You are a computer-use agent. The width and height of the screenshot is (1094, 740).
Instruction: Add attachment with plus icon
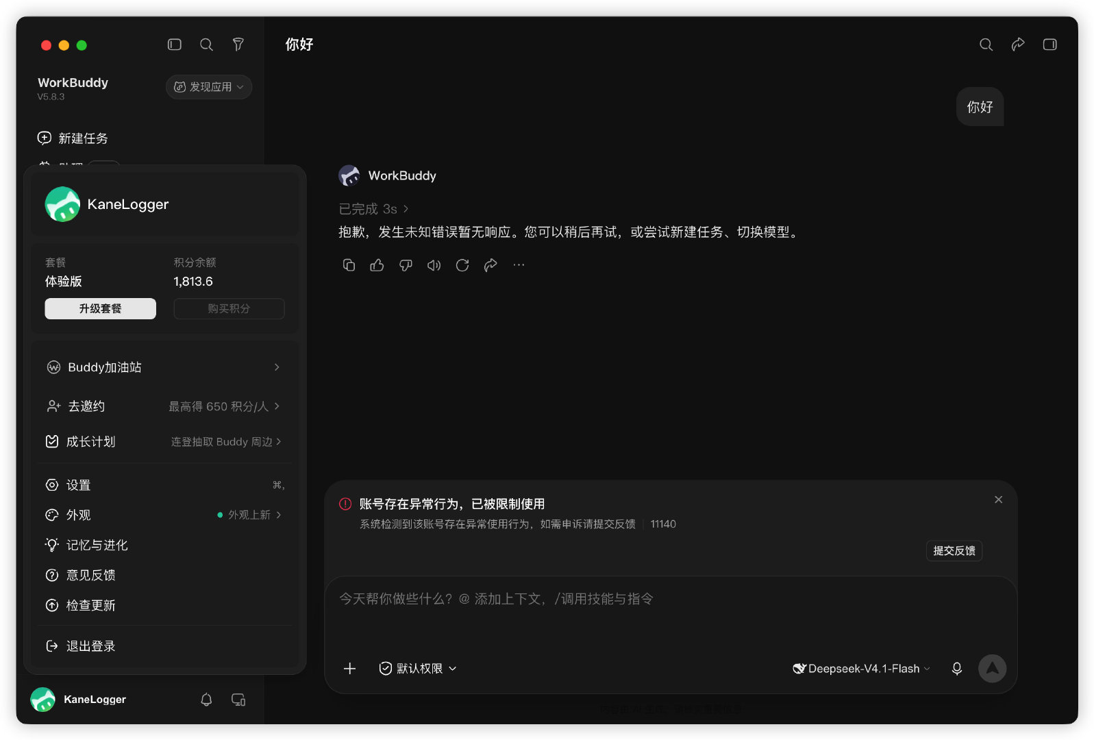[349, 669]
